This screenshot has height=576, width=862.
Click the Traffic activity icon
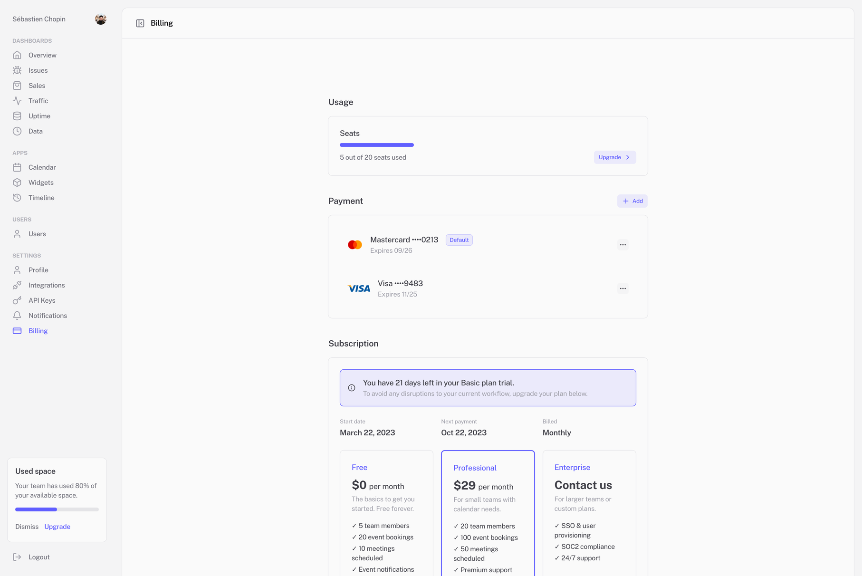click(x=17, y=101)
